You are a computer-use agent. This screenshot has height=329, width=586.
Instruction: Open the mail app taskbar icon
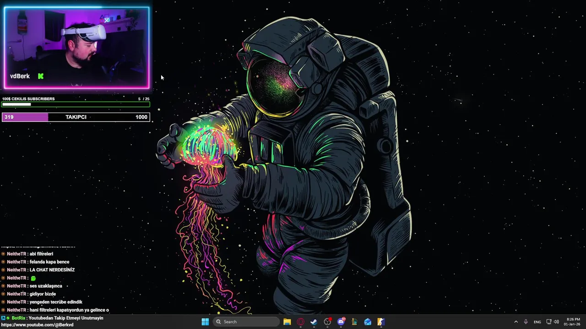point(368,322)
